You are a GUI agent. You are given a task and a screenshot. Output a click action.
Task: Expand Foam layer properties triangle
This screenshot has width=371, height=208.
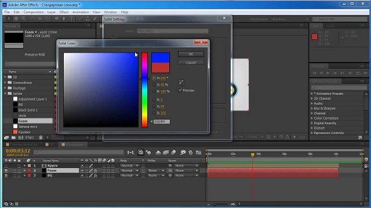pos(24,170)
